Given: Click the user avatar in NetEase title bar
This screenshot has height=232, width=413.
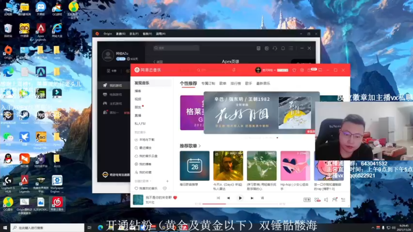Looking at the screenshot, I should tap(258, 70).
